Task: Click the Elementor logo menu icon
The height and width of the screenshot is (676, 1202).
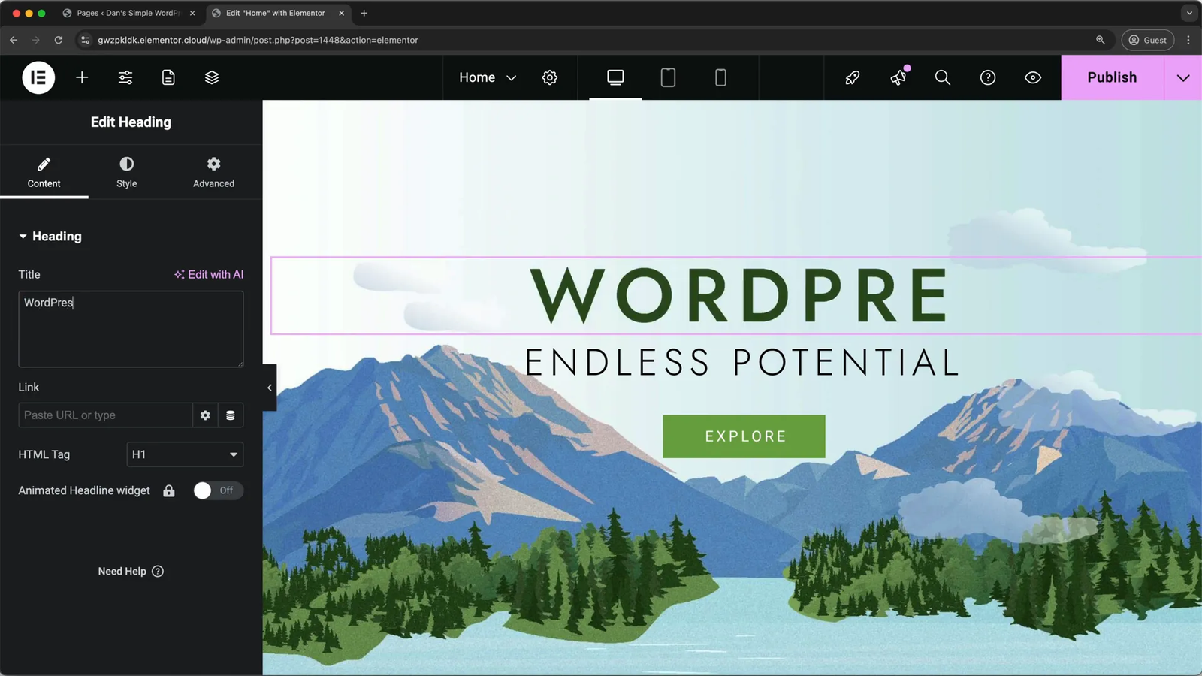Action: point(38,77)
